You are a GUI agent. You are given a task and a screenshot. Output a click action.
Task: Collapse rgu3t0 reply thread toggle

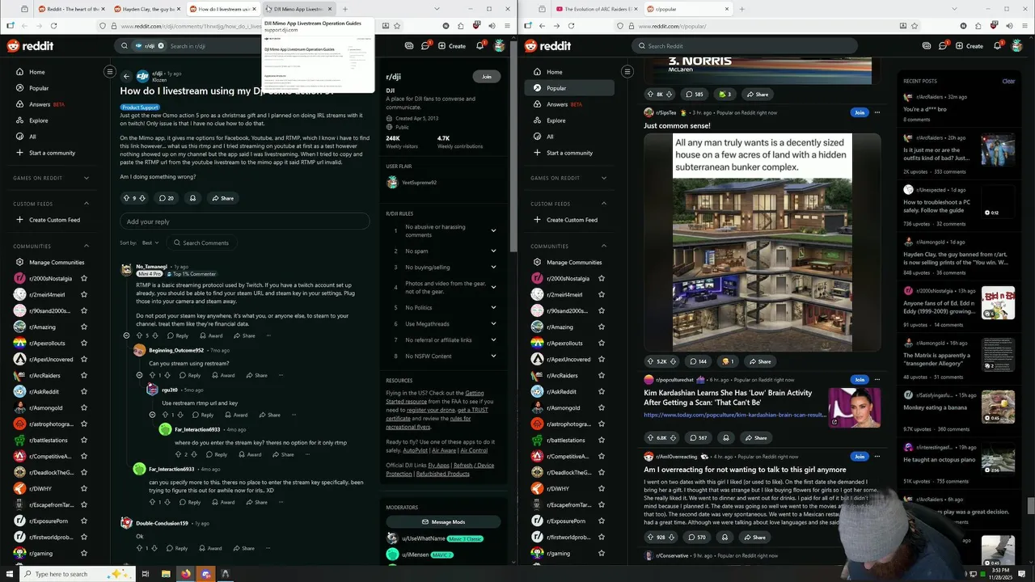click(x=152, y=415)
